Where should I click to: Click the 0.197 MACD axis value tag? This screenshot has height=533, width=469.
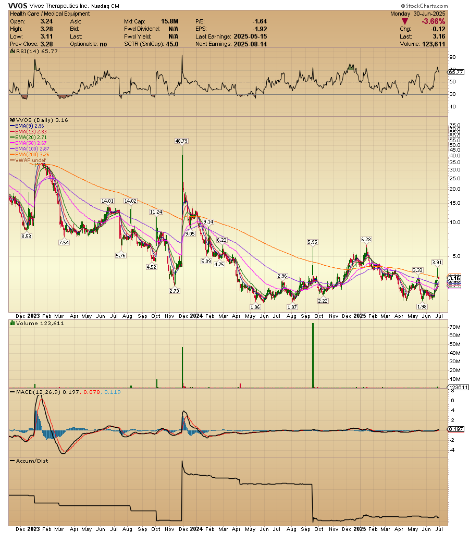456,429
